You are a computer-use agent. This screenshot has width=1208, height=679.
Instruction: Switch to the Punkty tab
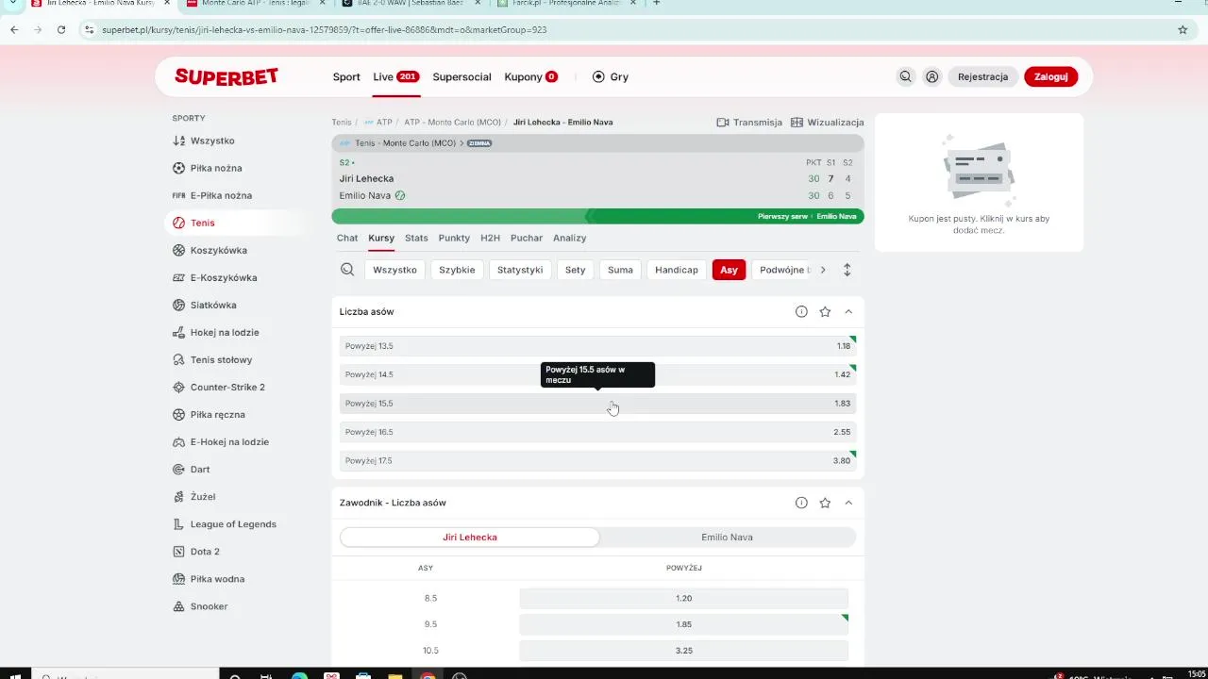454,238
